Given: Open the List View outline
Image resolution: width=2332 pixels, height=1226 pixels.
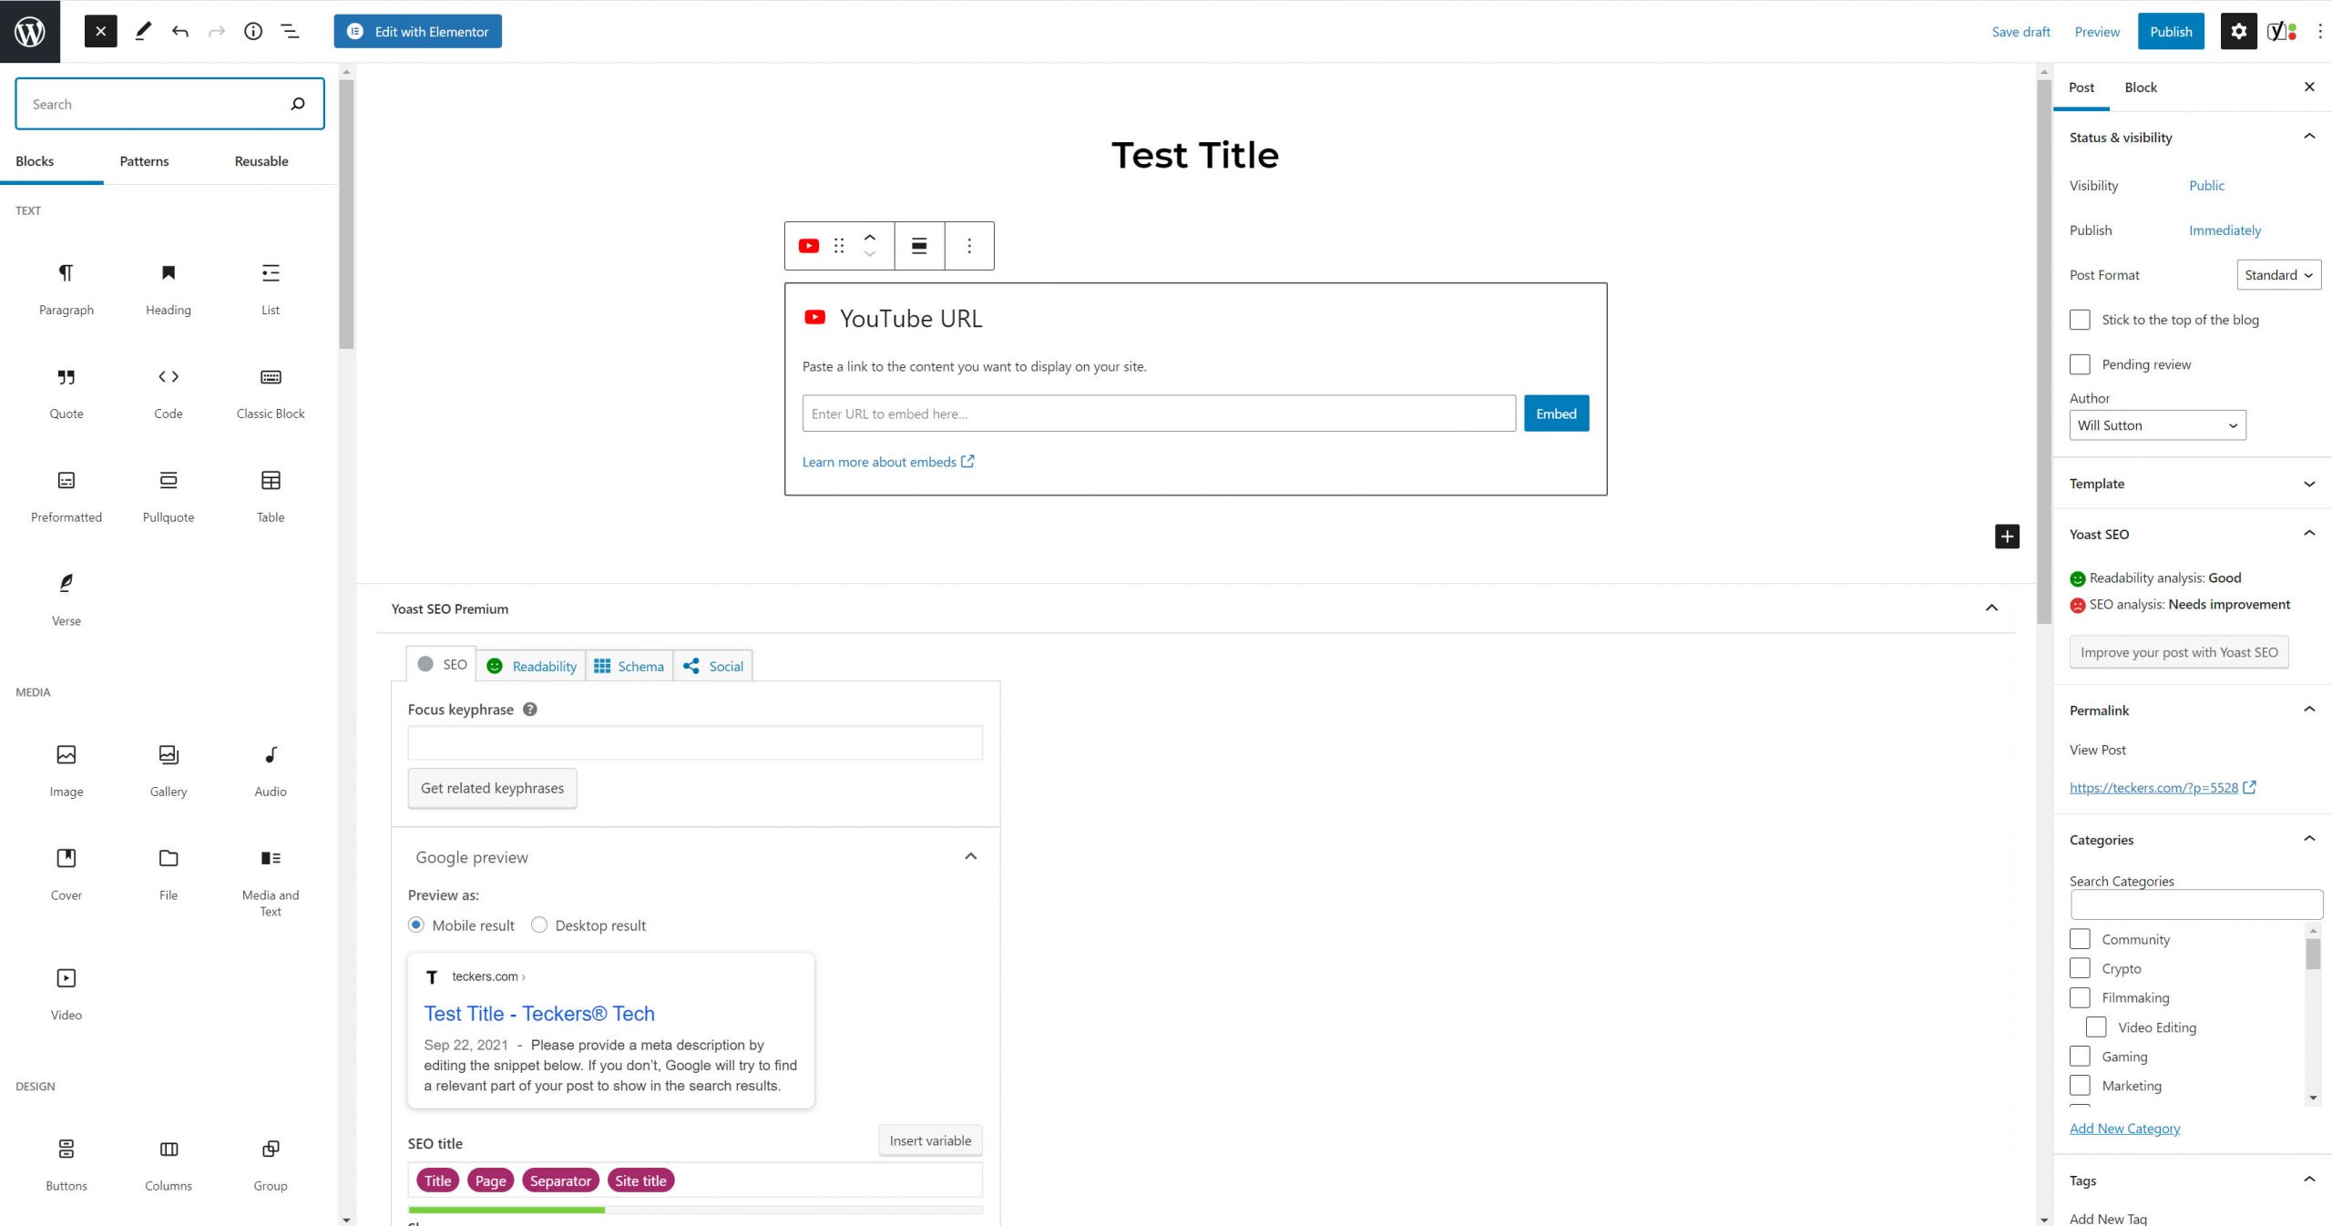Looking at the screenshot, I should pyautogui.click(x=290, y=31).
